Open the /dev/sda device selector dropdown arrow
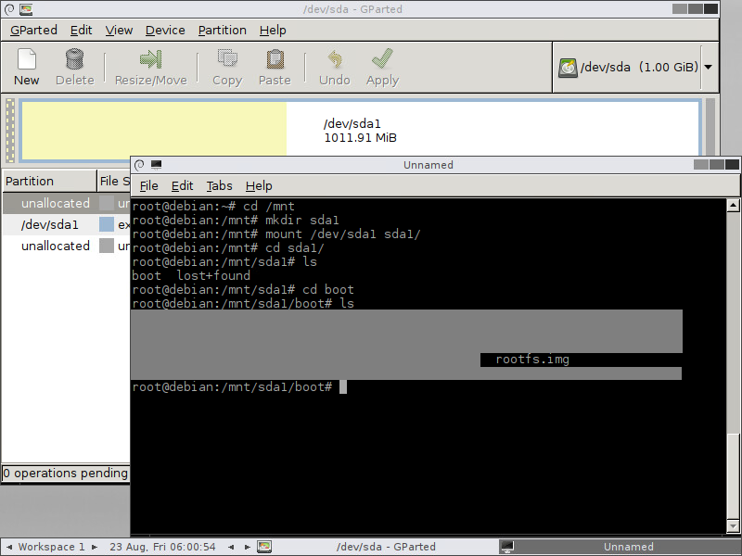This screenshot has height=556, width=742. click(x=708, y=67)
